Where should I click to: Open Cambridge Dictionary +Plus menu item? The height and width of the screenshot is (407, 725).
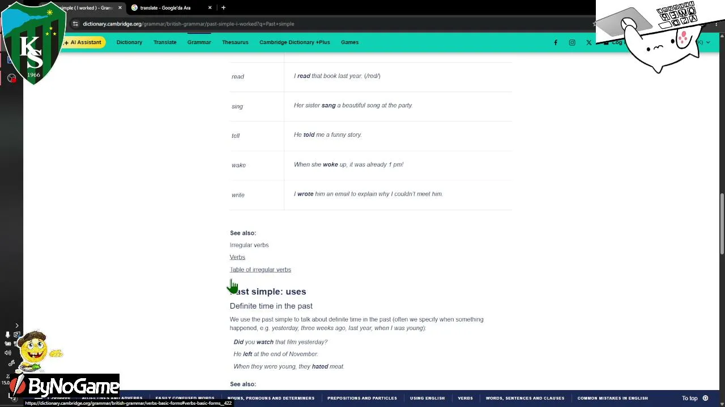295,42
